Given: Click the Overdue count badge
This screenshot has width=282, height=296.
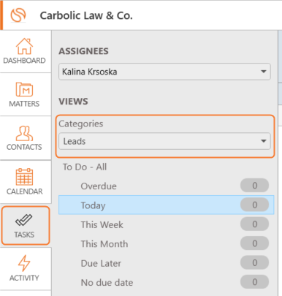Looking at the screenshot, I should [254, 186].
